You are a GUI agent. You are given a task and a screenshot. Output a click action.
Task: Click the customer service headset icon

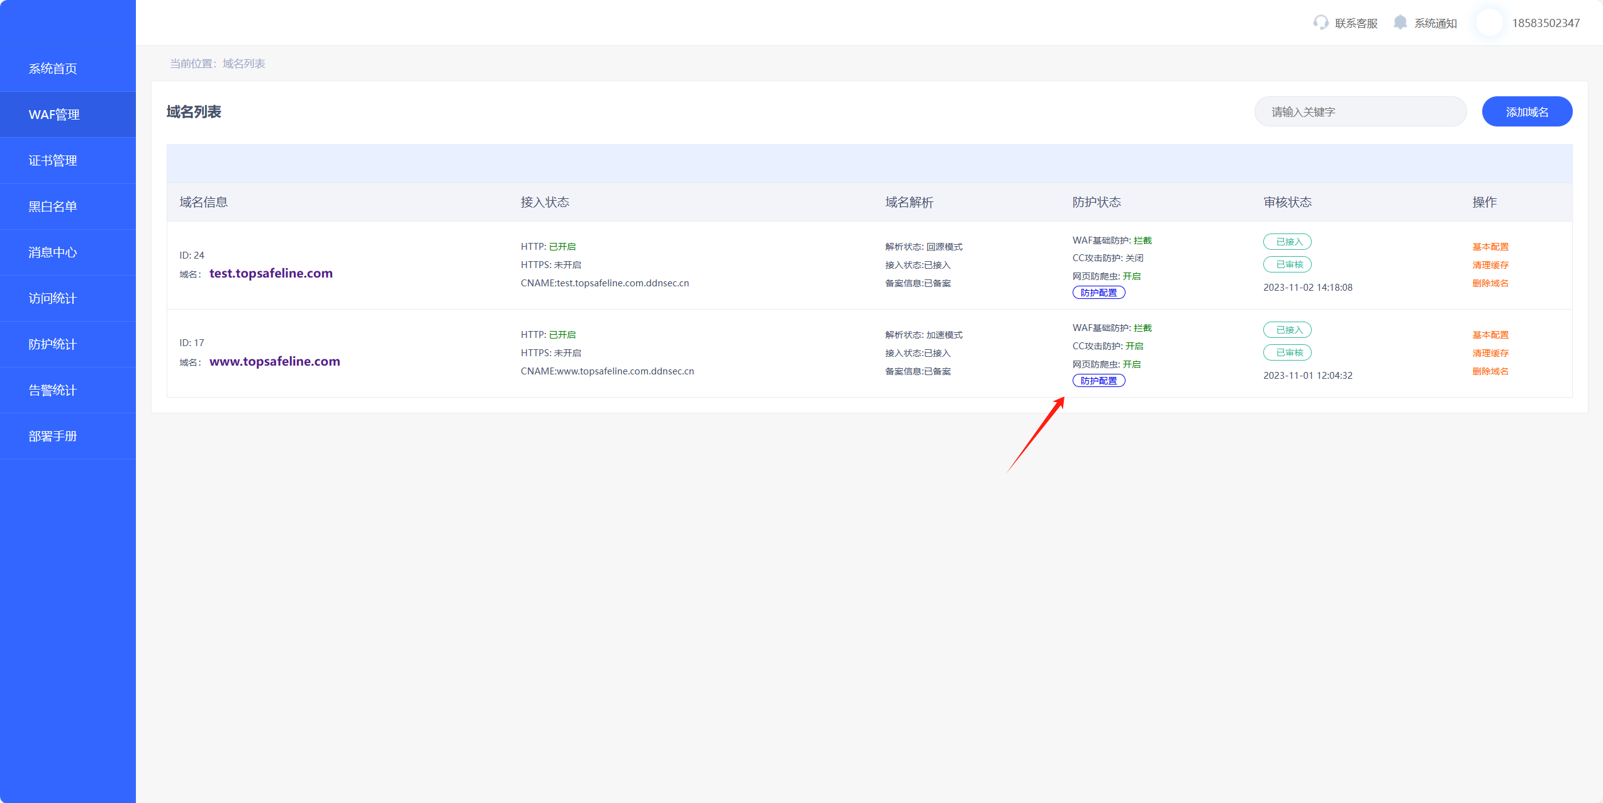(1321, 23)
